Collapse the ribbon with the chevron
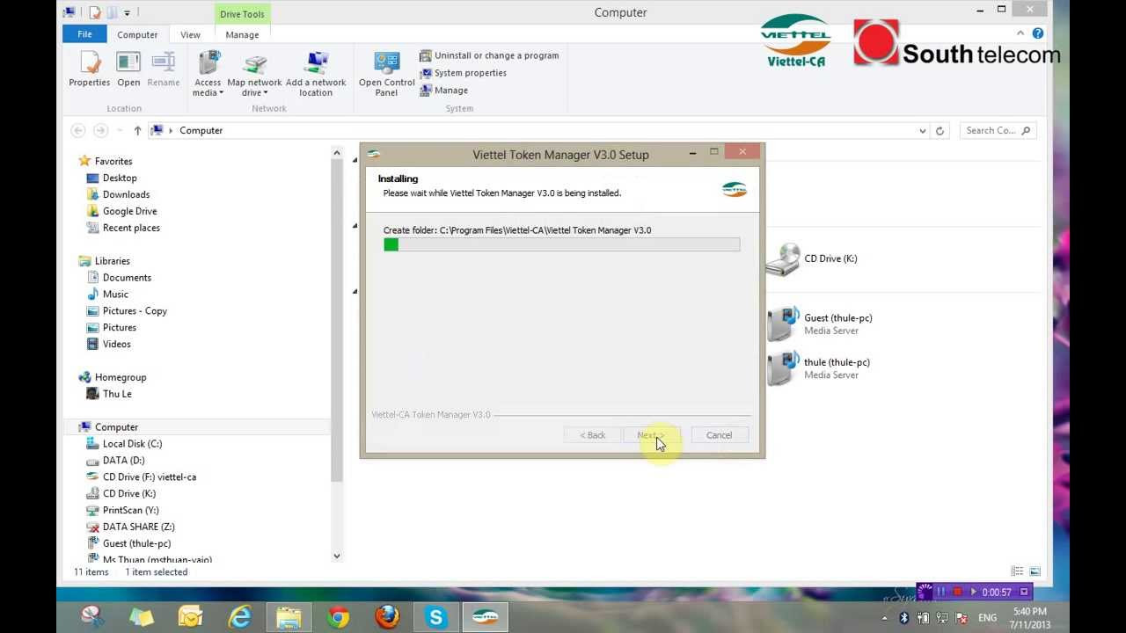The image size is (1126, 633). point(1022,33)
